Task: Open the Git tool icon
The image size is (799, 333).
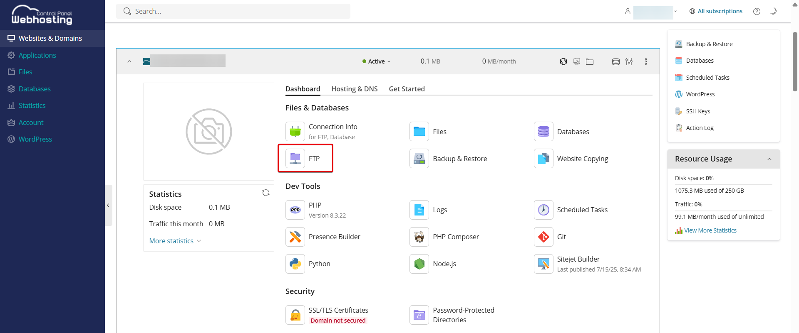Action: (543, 237)
